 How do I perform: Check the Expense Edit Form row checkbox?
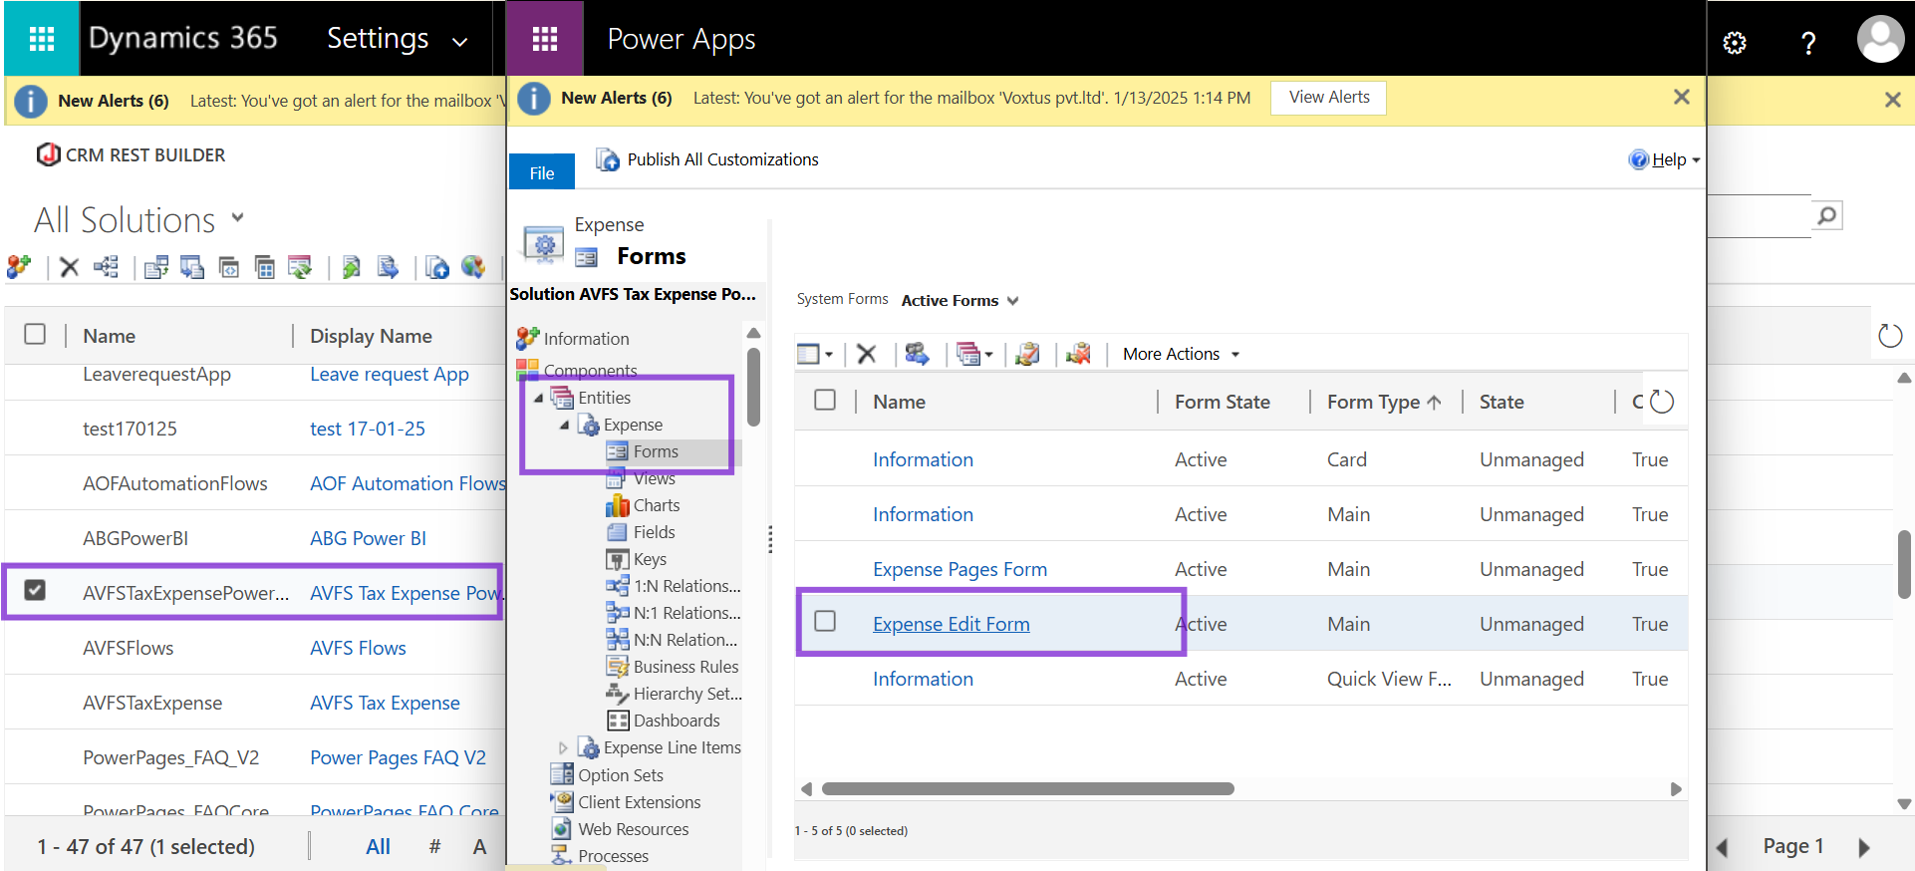point(825,621)
